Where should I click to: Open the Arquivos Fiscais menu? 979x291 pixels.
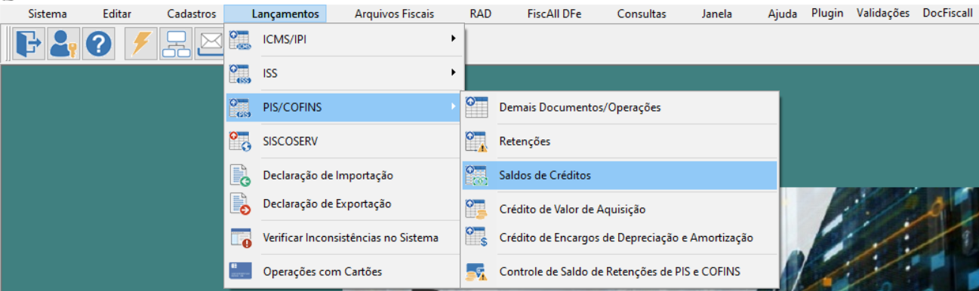point(394,14)
